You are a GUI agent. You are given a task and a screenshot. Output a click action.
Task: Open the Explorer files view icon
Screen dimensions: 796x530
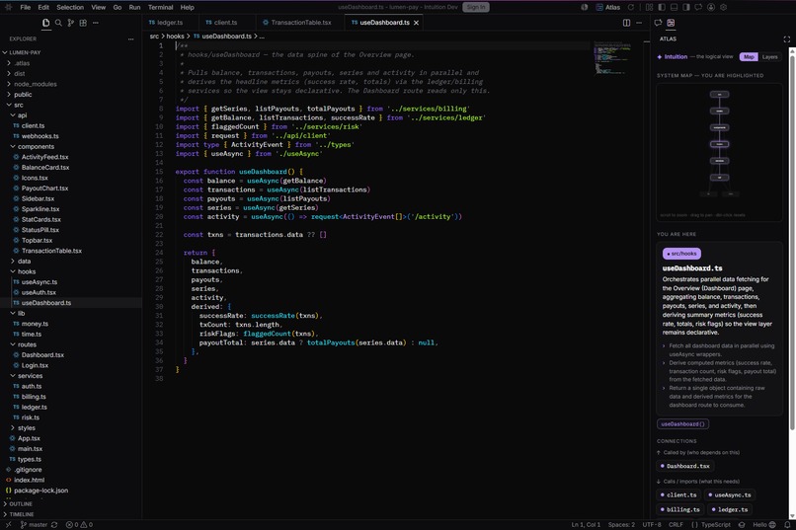[x=45, y=23]
